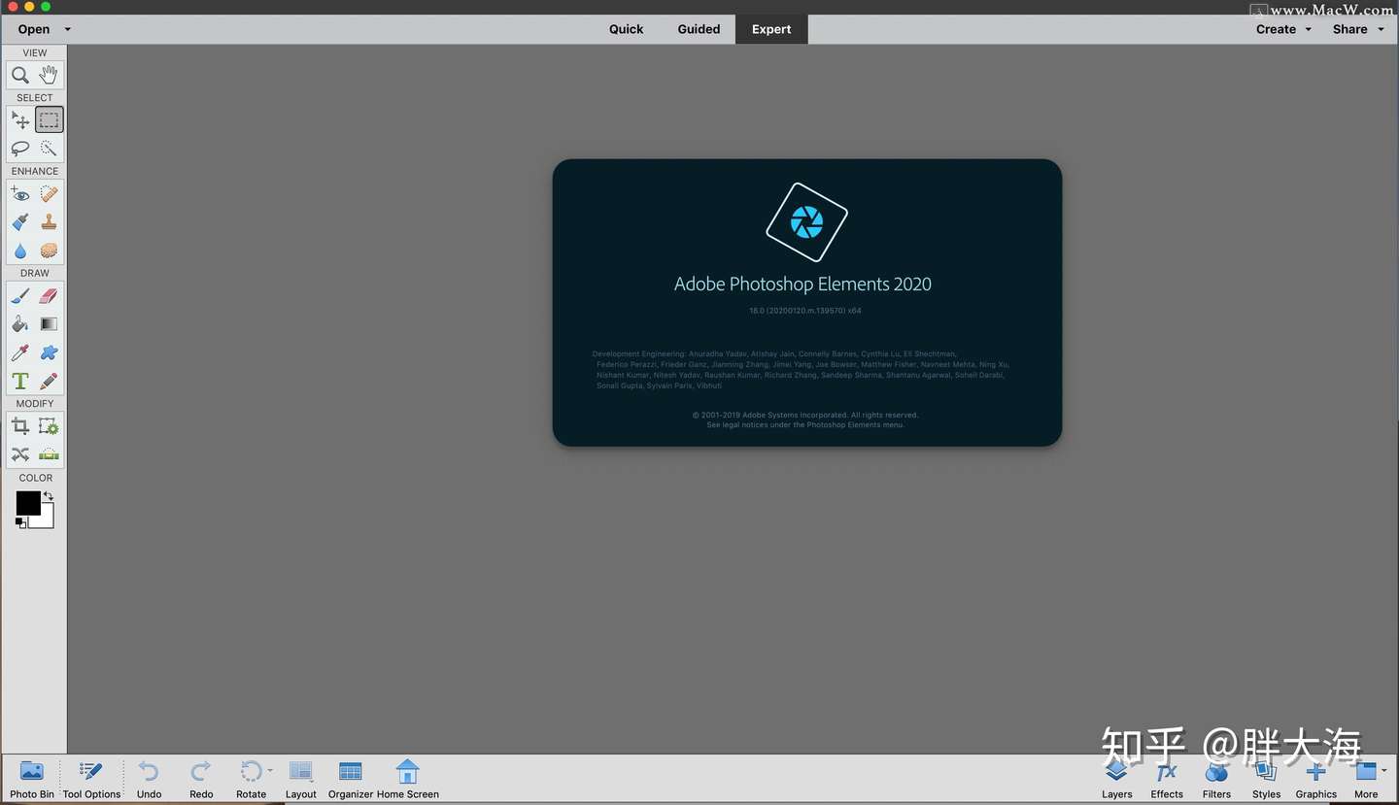This screenshot has width=1399, height=805.
Task: Select the Spot Healing Brush tool
Action: point(49,194)
